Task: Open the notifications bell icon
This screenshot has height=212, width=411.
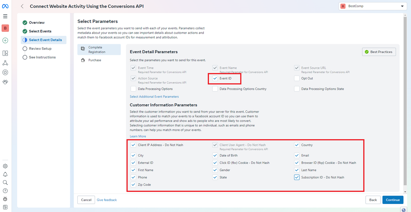Action: [5, 174]
